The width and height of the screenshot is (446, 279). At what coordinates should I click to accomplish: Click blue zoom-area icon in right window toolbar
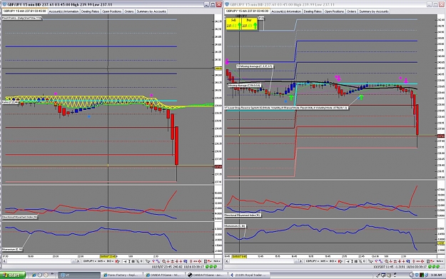tap(408, 261)
